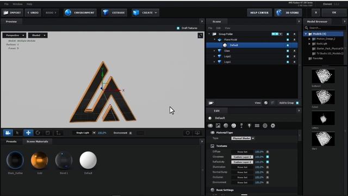This screenshot has width=348, height=196.
Task: Open the group number dropdown on Group Folder
Action: point(281,34)
